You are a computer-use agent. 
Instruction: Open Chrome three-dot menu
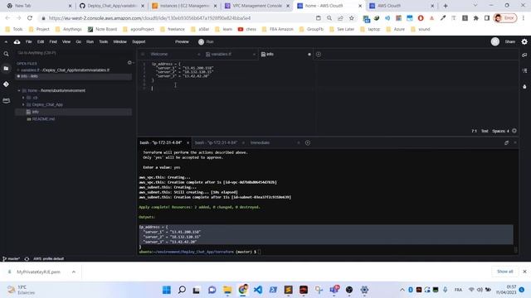[524, 18]
